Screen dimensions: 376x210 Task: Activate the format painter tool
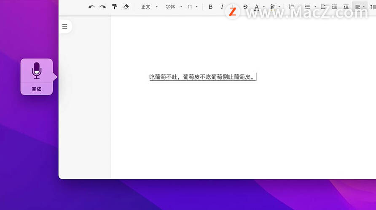coord(115,7)
